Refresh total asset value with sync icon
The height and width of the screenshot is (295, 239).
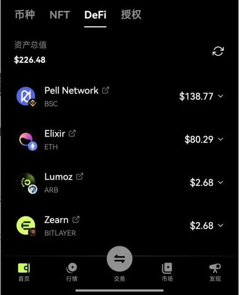(218, 51)
